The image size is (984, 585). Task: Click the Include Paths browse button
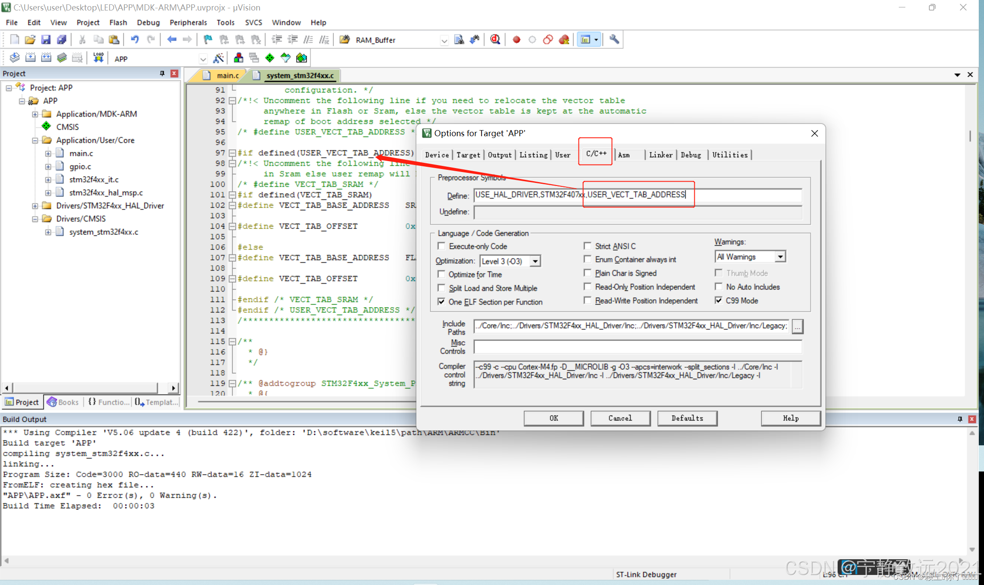pos(797,326)
